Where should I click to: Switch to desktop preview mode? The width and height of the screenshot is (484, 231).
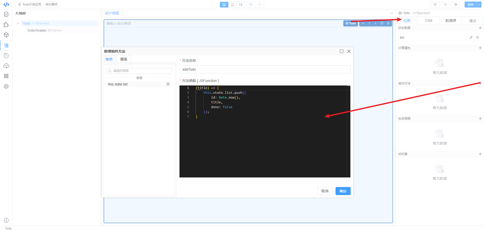224,5
